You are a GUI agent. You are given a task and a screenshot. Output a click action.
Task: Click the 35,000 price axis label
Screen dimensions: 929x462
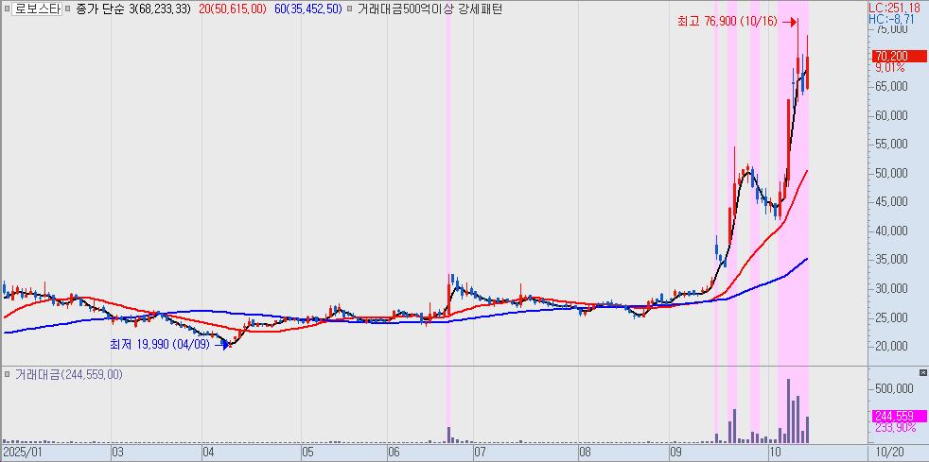coord(892,260)
